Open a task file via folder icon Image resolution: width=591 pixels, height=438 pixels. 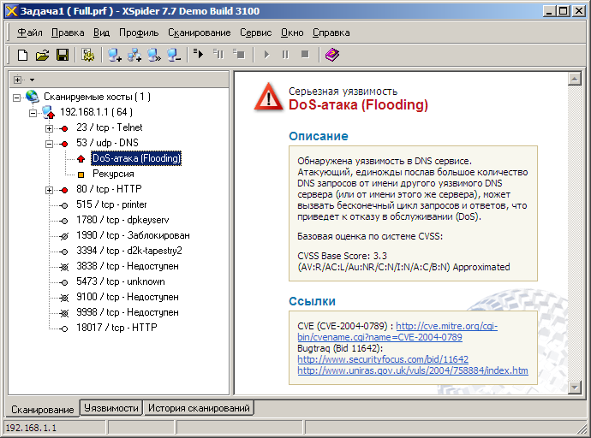(42, 55)
